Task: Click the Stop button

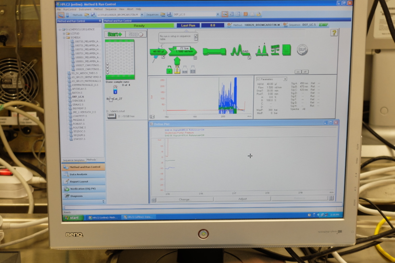Action: click(136, 34)
